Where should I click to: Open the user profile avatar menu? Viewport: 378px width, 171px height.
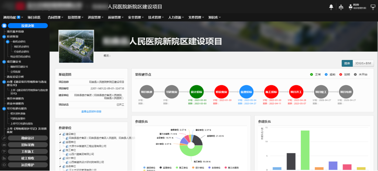click(x=350, y=7)
